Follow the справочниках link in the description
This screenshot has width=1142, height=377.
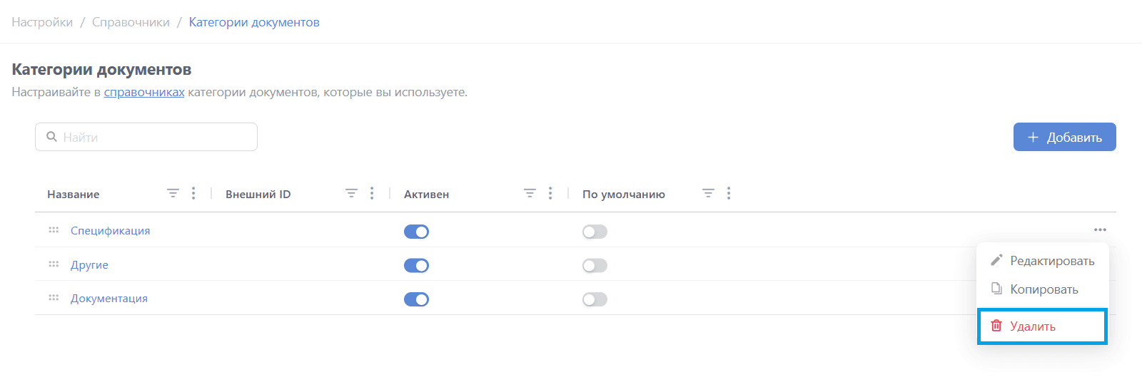click(x=144, y=92)
